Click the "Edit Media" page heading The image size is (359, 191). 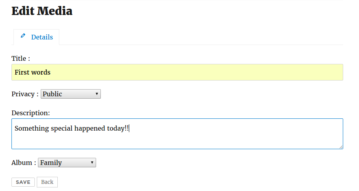point(42,11)
